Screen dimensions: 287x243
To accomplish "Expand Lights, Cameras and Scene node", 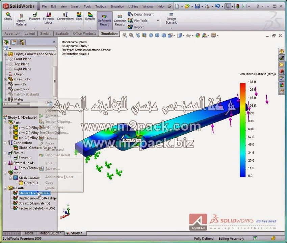I will 5,54.
